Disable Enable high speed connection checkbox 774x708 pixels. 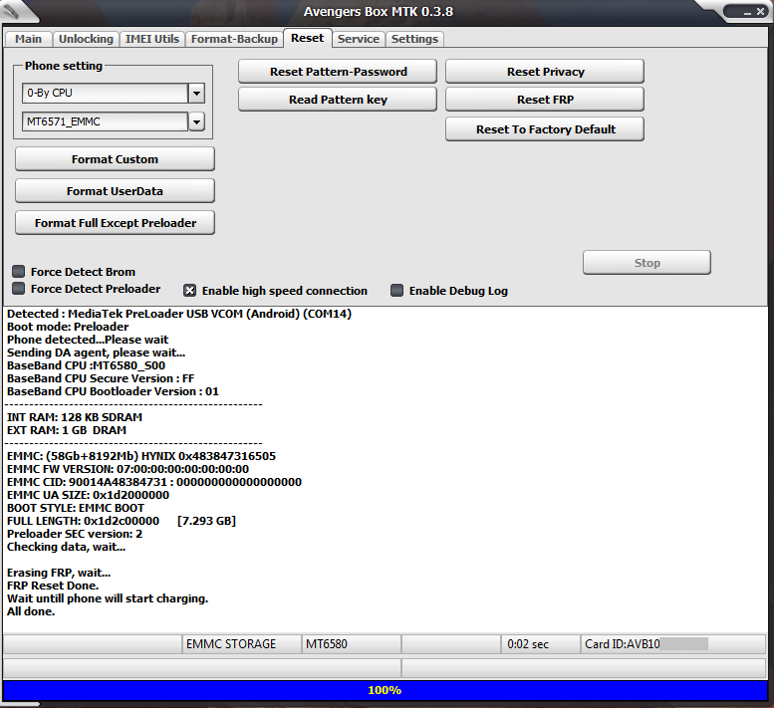(x=189, y=291)
